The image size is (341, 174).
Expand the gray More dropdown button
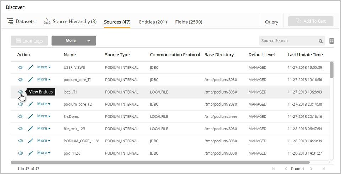74,41
